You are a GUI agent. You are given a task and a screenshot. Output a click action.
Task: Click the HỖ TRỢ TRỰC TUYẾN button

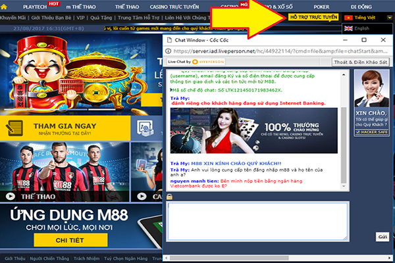[x=313, y=17]
